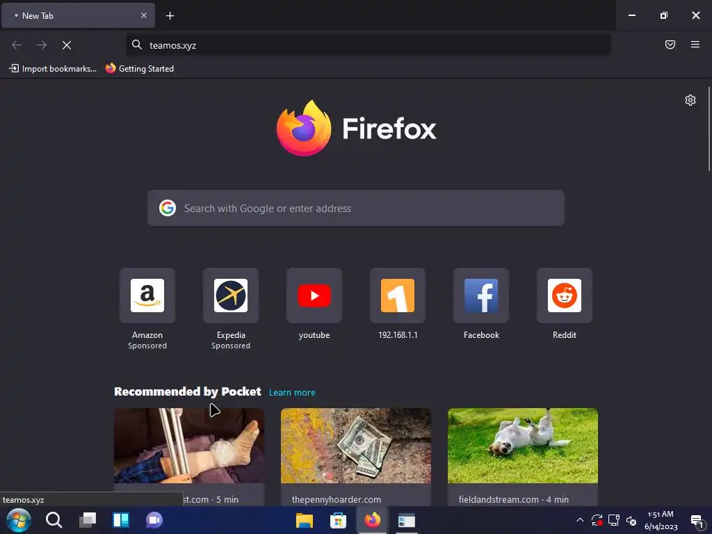Show hidden system tray icons

[580, 520]
